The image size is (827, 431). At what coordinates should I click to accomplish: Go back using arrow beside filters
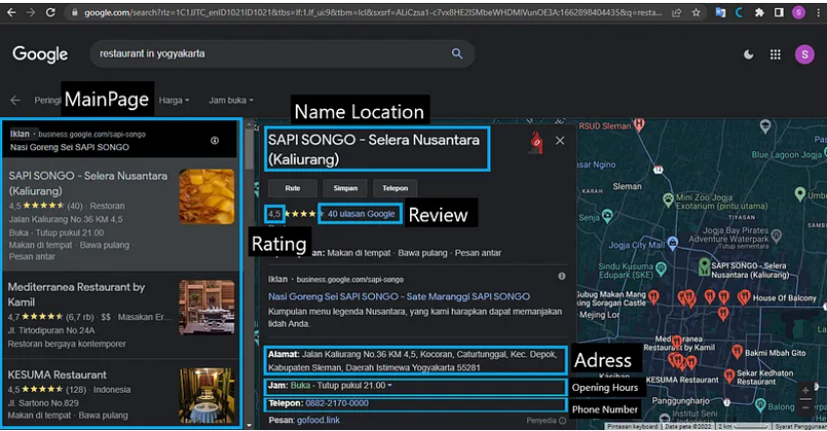(x=16, y=100)
